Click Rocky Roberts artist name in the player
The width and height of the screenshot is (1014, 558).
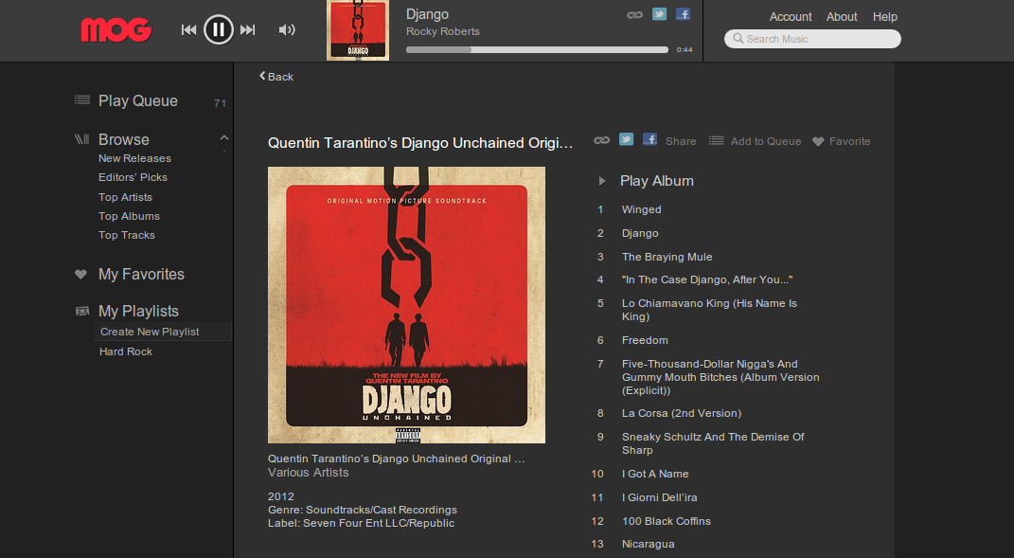(x=443, y=31)
